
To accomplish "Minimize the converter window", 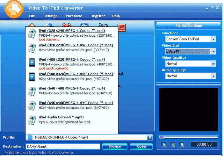I will tap(207, 9).
